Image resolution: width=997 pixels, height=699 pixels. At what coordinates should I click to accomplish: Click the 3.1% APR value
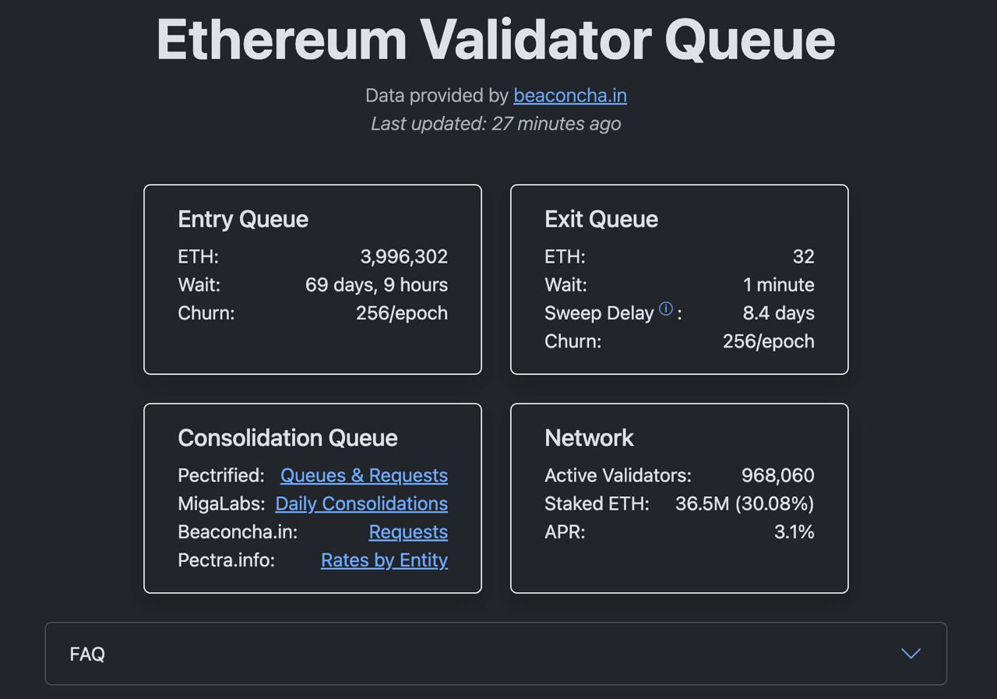[794, 531]
